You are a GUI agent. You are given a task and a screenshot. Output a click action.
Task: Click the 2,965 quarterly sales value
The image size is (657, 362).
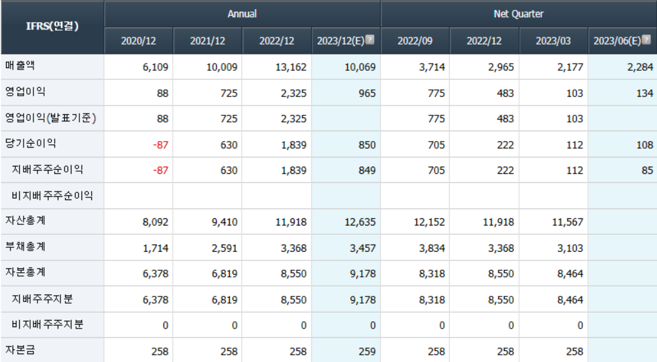(501, 67)
